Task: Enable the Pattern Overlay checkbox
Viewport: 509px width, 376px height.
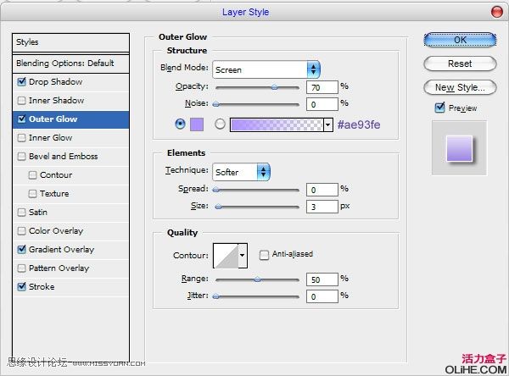Action: [x=21, y=268]
